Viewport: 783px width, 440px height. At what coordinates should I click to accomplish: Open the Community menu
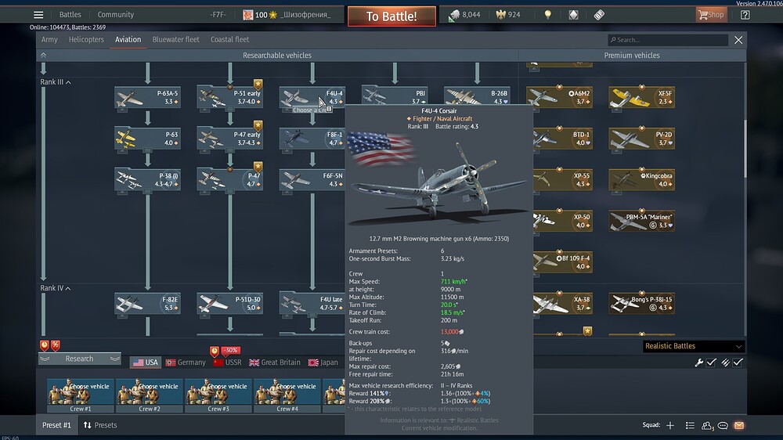115,14
